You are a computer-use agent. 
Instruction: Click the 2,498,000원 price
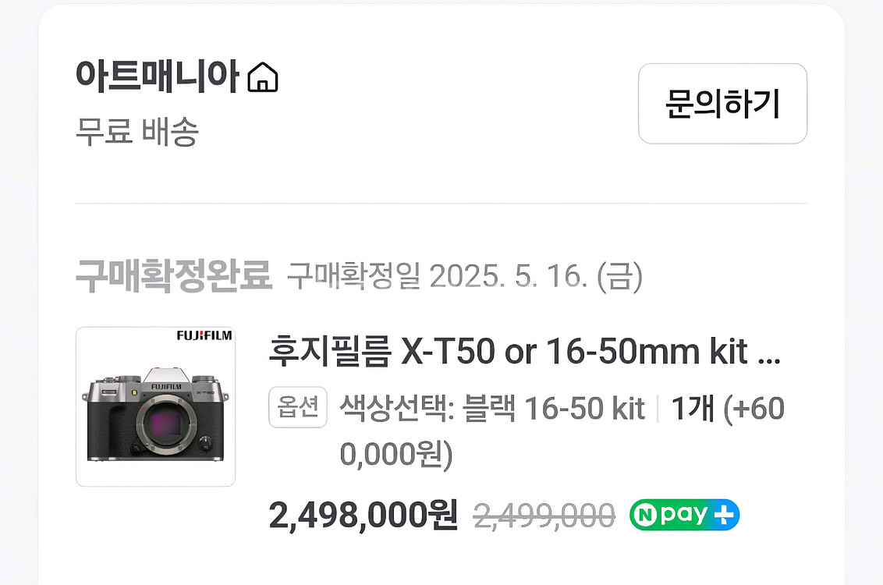point(363,515)
